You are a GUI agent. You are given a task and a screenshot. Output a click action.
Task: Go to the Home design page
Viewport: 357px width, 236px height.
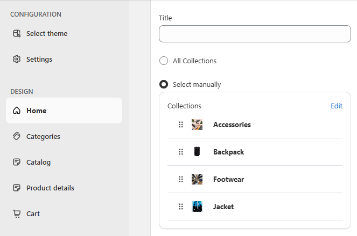[x=64, y=110]
